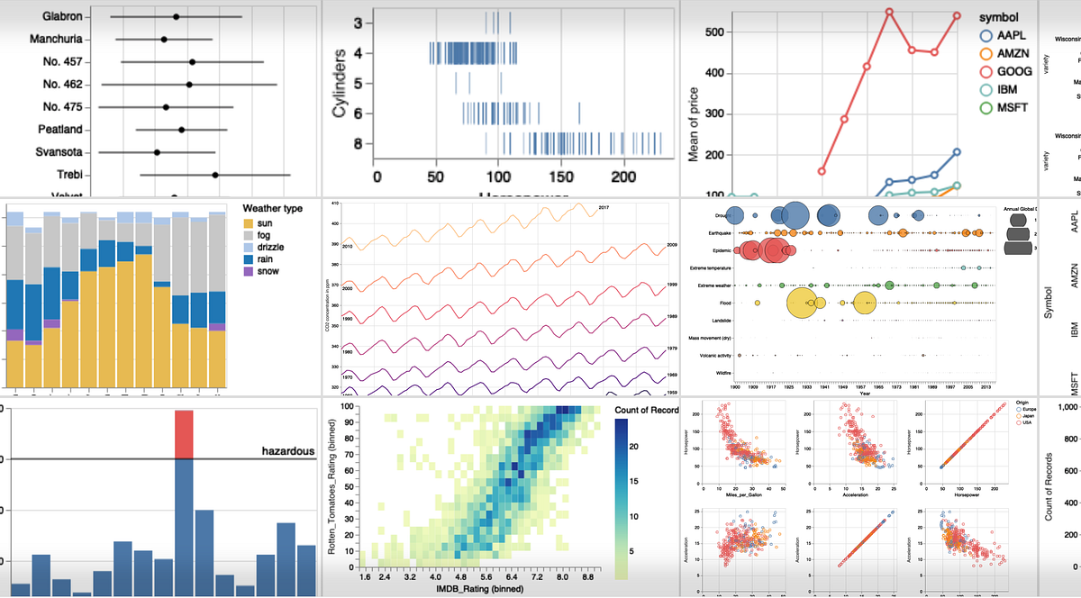
Task: Click the smallest shape in the Annual Global size legend
Action: 1019,221
